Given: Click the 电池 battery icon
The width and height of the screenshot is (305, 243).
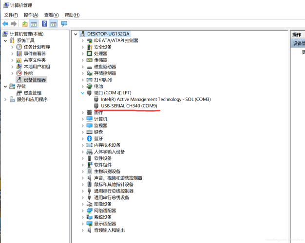Looking at the screenshot, I should point(89,86).
